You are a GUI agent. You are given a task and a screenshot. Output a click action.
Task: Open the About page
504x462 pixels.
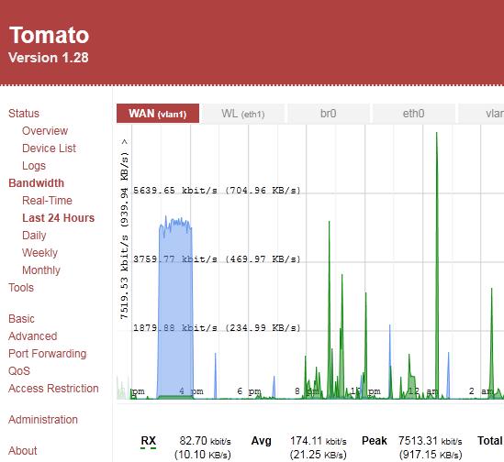tap(23, 450)
